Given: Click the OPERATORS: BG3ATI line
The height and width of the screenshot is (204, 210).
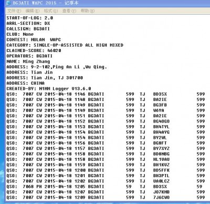Looking at the screenshot, I should point(29,56).
